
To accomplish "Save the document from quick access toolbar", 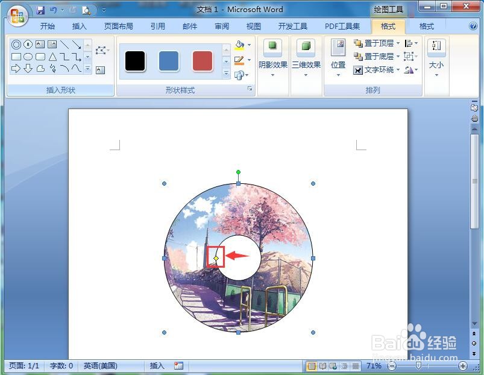I will pos(40,10).
